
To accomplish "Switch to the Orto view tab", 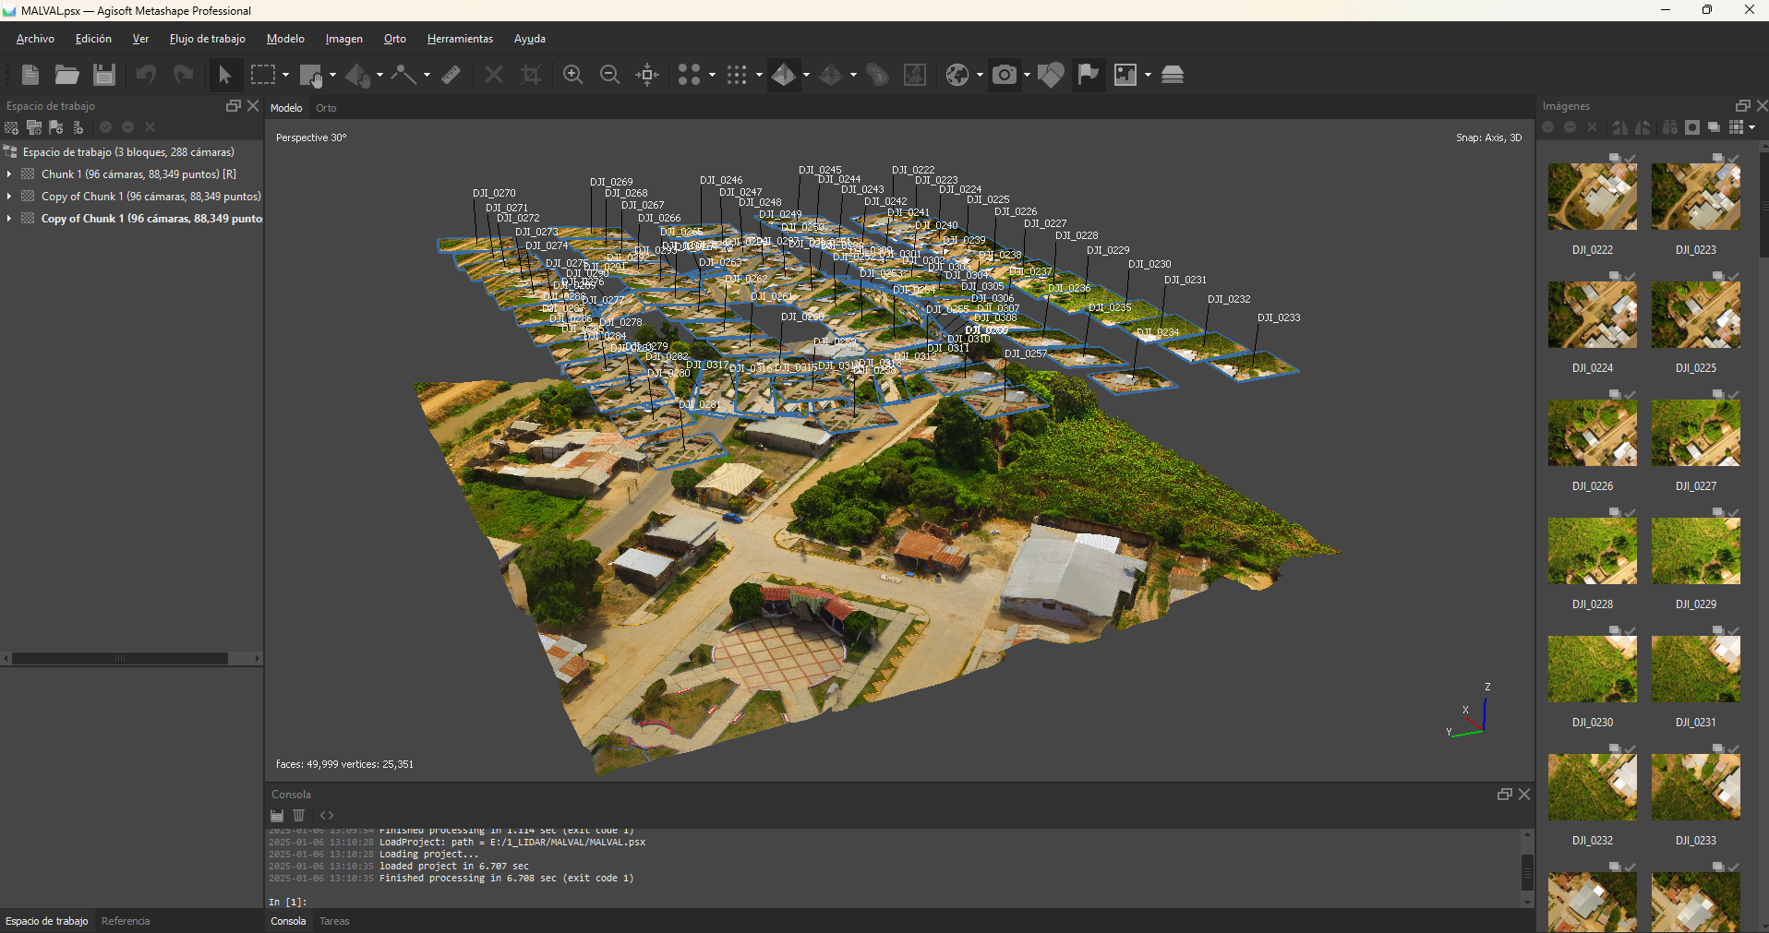I will pos(326,108).
